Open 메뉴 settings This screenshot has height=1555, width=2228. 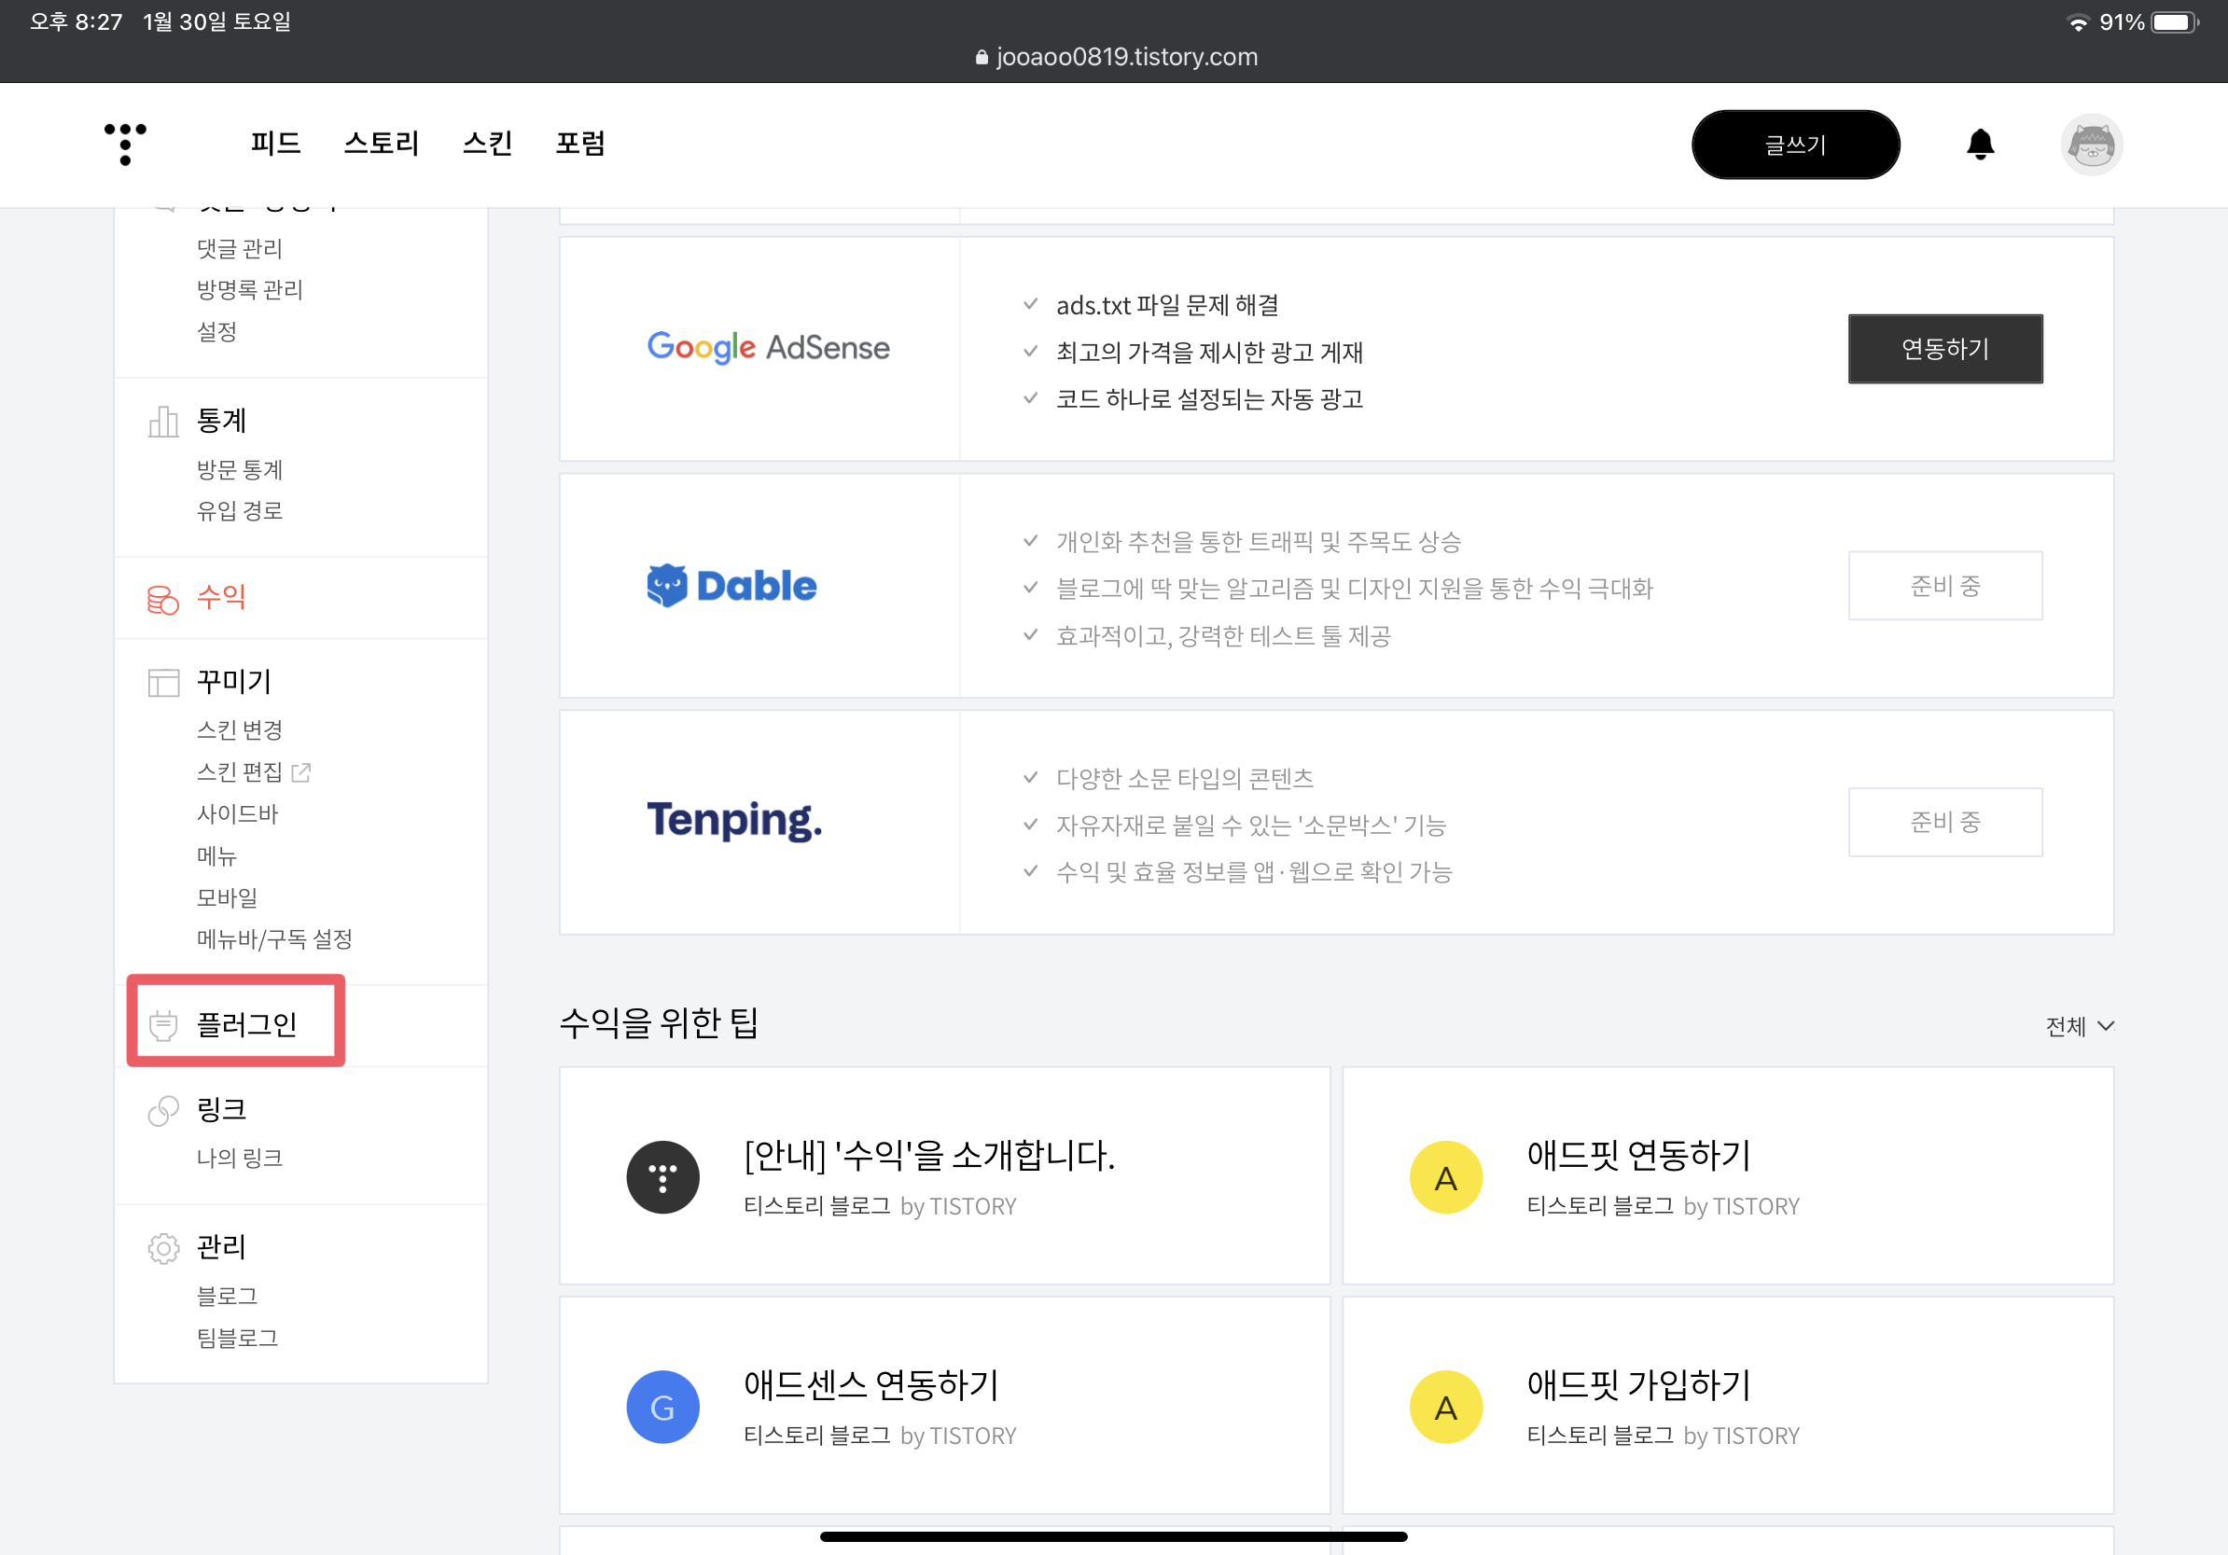[216, 855]
